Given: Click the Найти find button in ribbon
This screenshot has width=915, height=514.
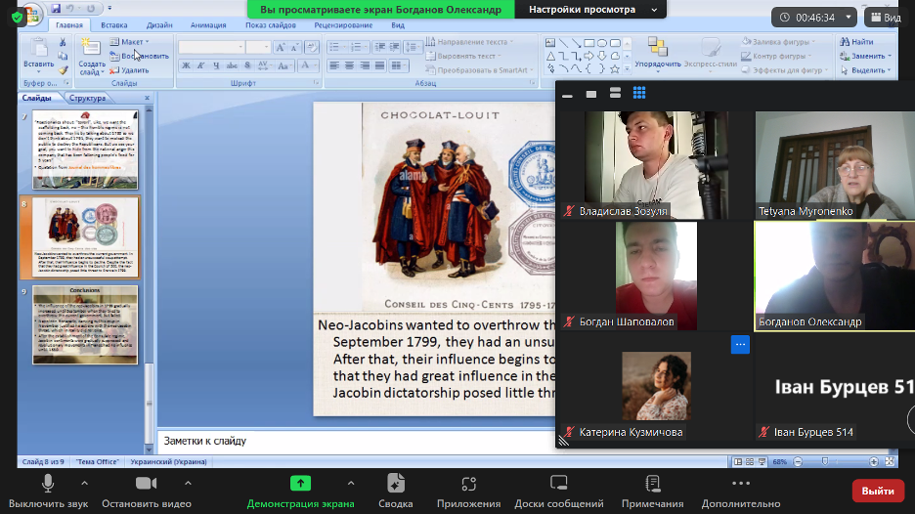Looking at the screenshot, I should point(856,42).
